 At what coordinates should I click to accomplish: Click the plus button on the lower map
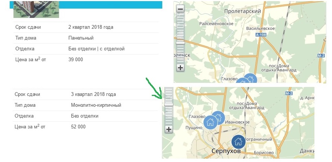(169, 130)
